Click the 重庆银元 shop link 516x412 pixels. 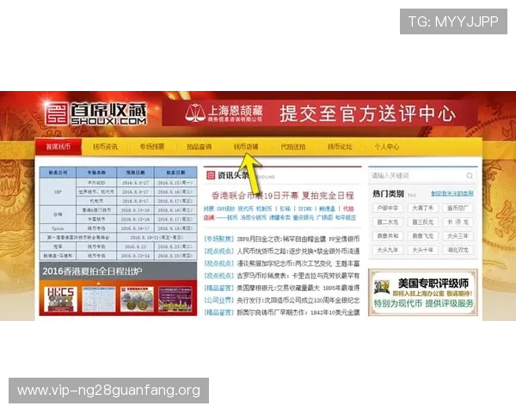(x=304, y=217)
